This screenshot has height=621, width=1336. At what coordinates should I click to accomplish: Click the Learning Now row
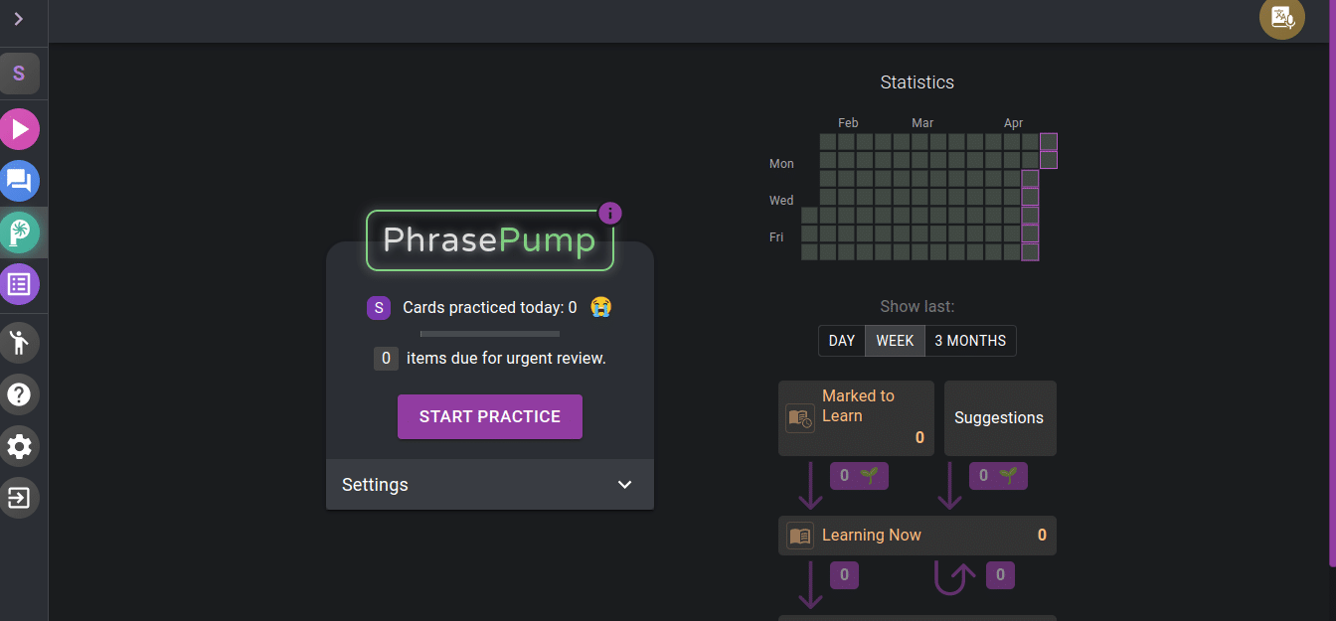click(917, 536)
